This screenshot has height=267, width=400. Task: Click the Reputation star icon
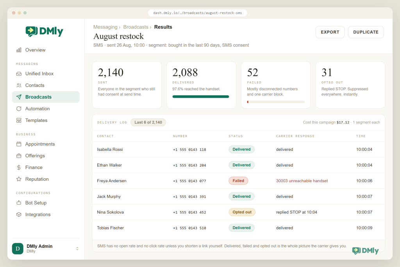point(19,179)
